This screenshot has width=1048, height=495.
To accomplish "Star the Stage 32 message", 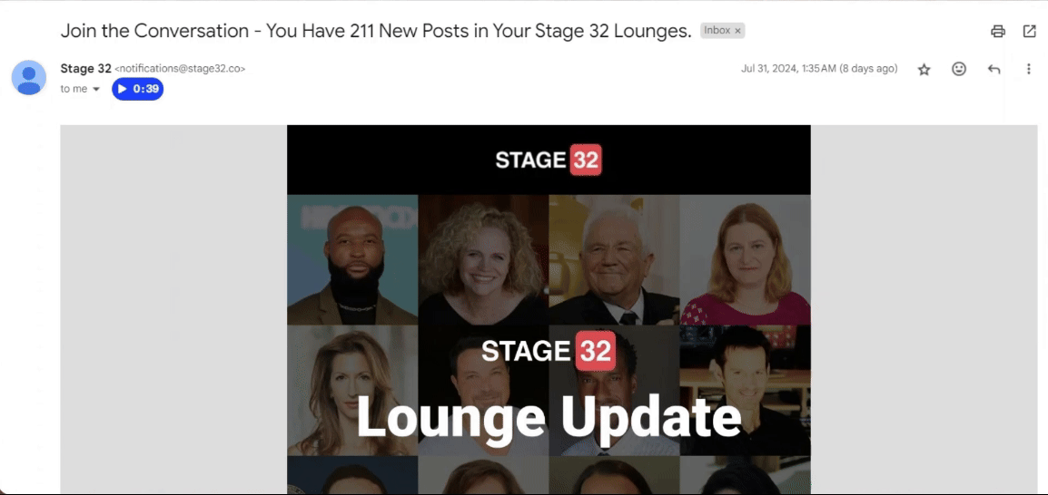I will click(x=924, y=70).
